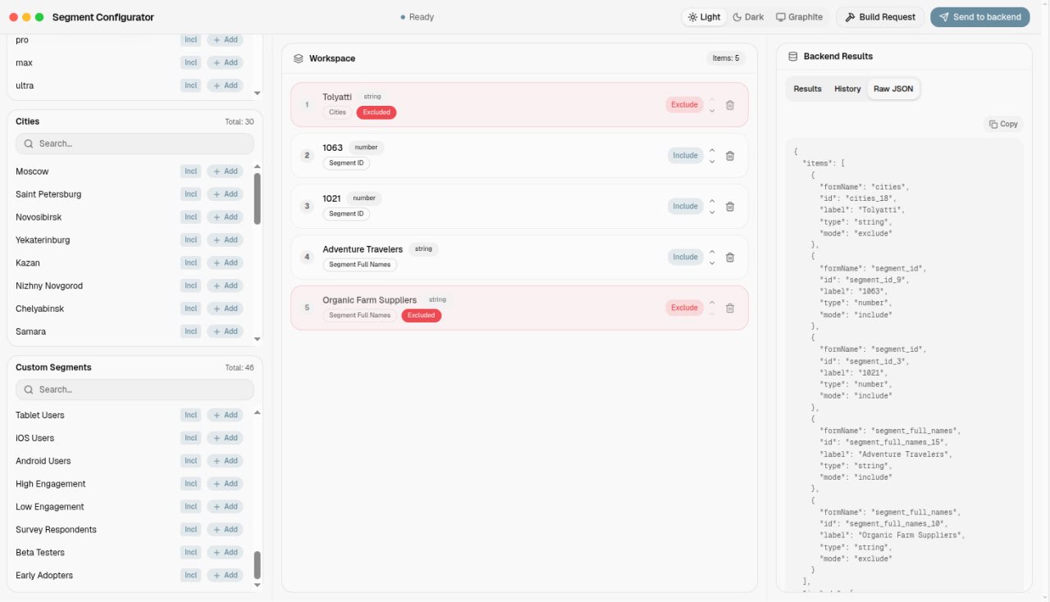Switch to the Light theme

pos(704,17)
